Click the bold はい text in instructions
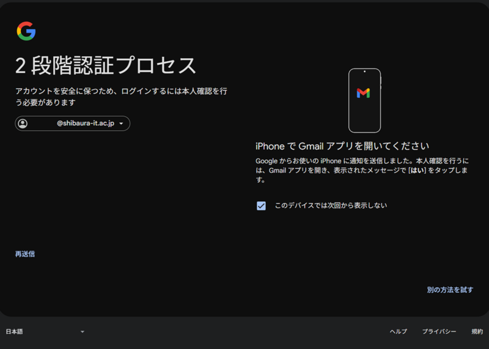Image resolution: width=489 pixels, height=349 pixels. (x=417, y=171)
